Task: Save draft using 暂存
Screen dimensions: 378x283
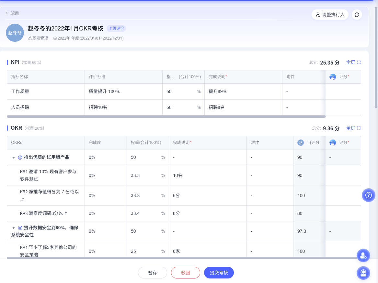Action: tap(152, 273)
